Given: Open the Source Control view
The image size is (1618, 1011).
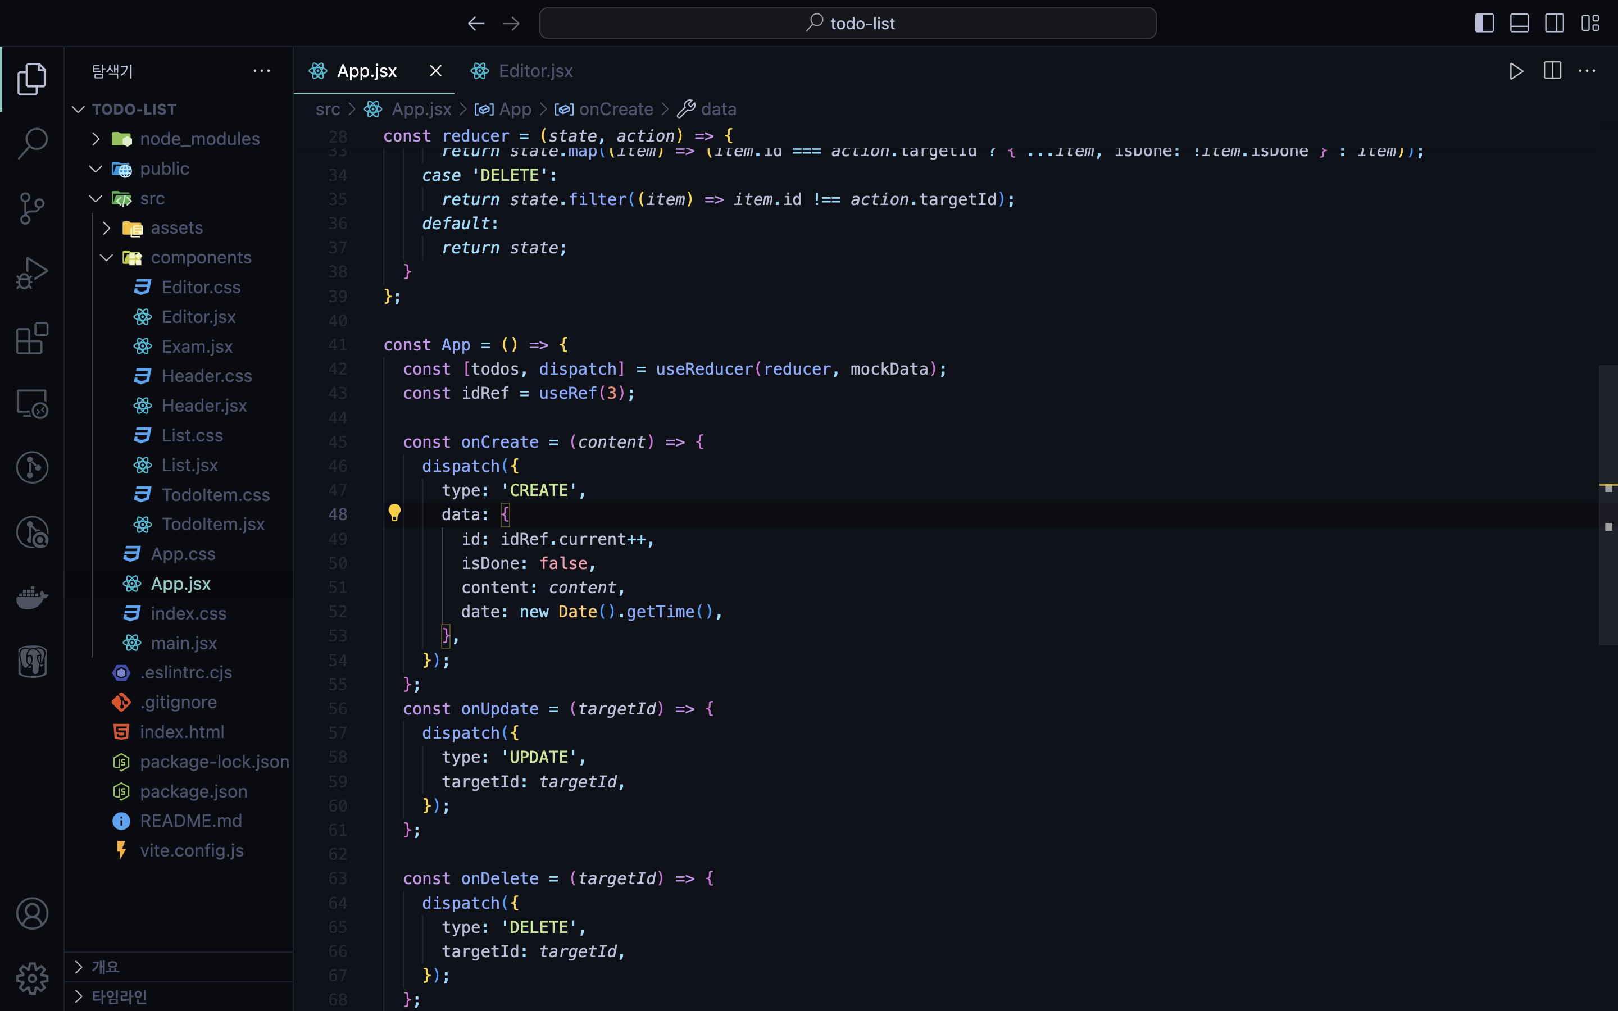Looking at the screenshot, I should pyautogui.click(x=31, y=208).
